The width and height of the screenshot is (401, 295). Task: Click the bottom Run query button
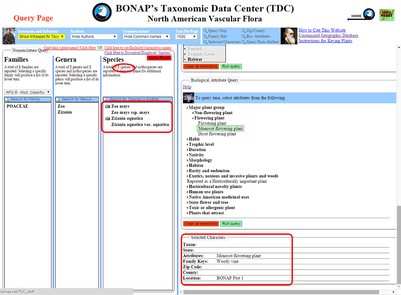point(231,224)
